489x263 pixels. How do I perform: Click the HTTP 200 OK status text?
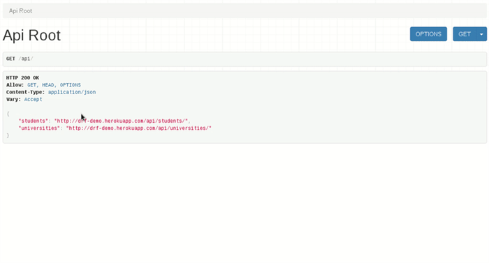pos(22,78)
